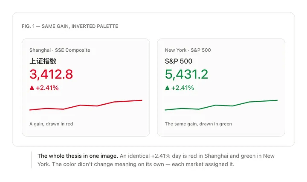Click 'The same gain, drawn in green' caption
The height and width of the screenshot is (182, 307).
(198, 124)
